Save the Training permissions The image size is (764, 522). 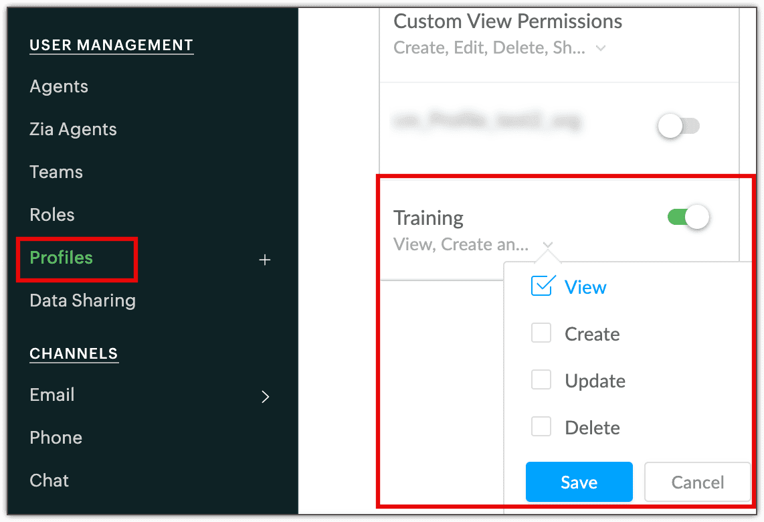click(579, 482)
